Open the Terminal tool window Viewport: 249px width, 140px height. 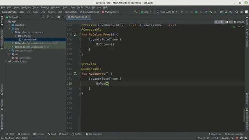click(39, 134)
